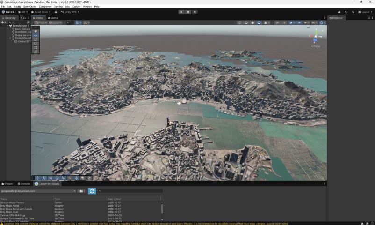Select the Rotate tool in scene toolbar
Screen dimensions: 375x225
click(x=36, y=39)
